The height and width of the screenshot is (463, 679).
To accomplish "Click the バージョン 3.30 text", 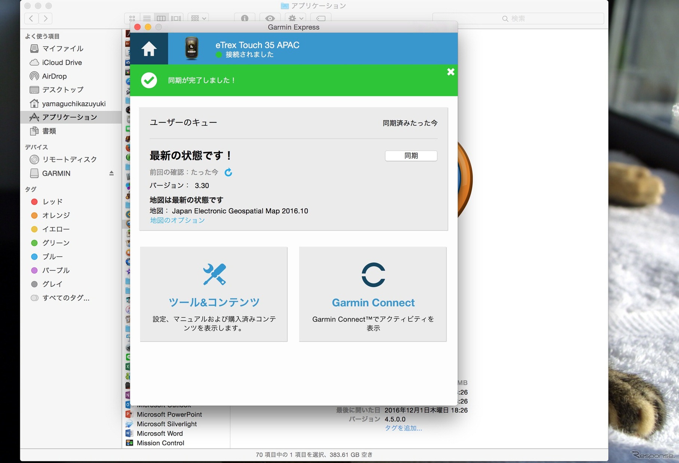I will coord(179,185).
